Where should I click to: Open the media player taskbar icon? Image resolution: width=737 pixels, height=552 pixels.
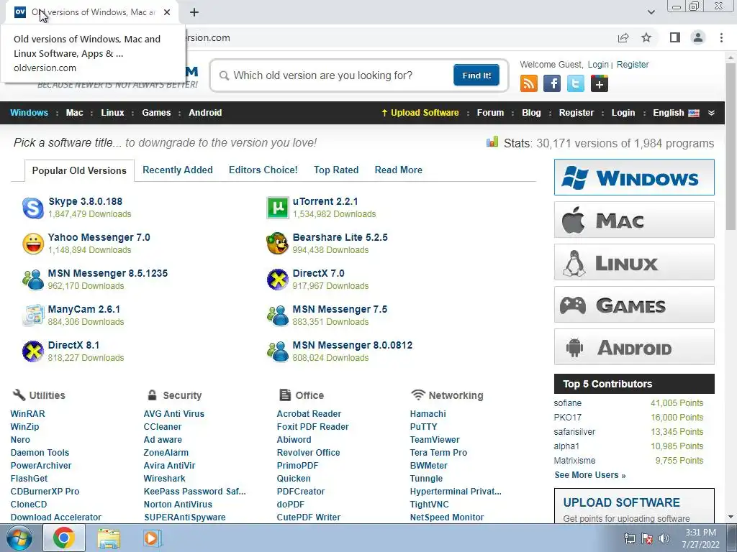pyautogui.click(x=153, y=538)
